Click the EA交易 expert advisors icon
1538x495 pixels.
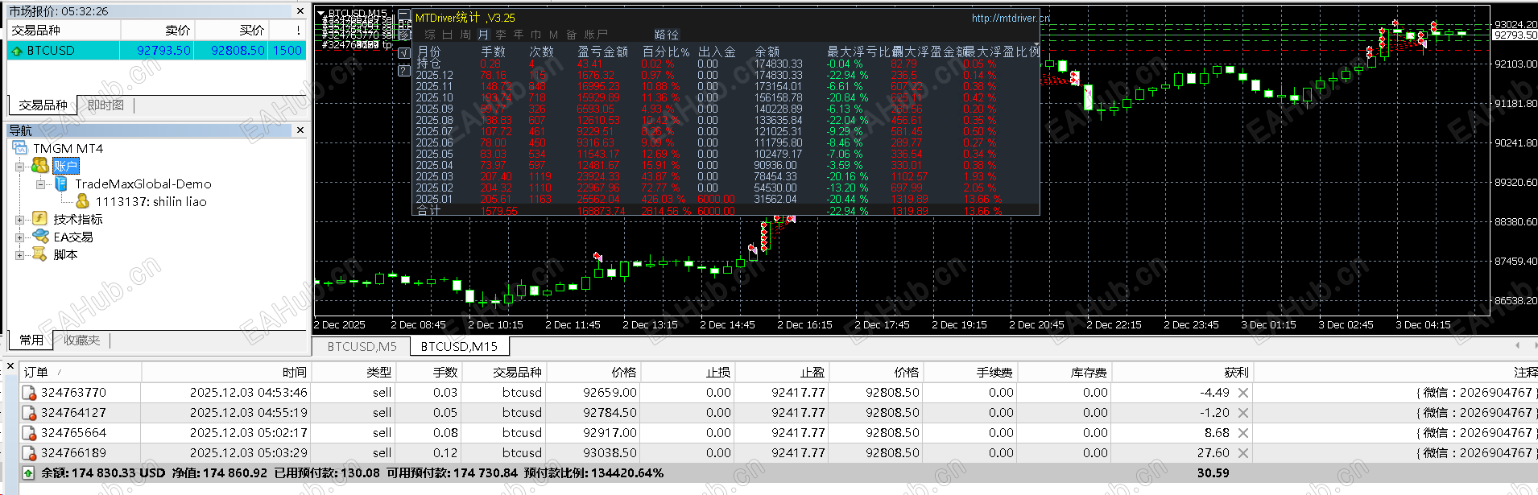click(x=40, y=237)
